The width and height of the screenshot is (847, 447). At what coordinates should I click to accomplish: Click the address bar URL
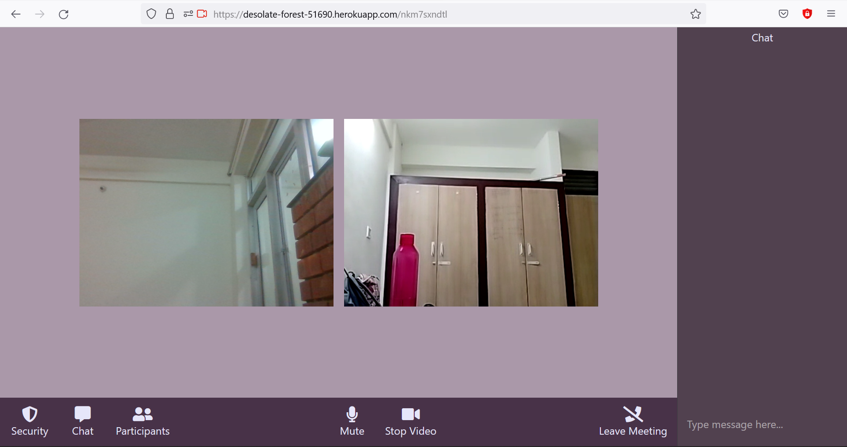tap(330, 14)
